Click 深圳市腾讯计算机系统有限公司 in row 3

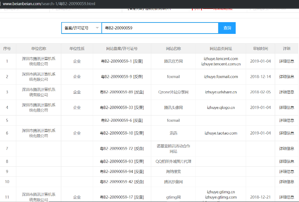(x=38, y=92)
